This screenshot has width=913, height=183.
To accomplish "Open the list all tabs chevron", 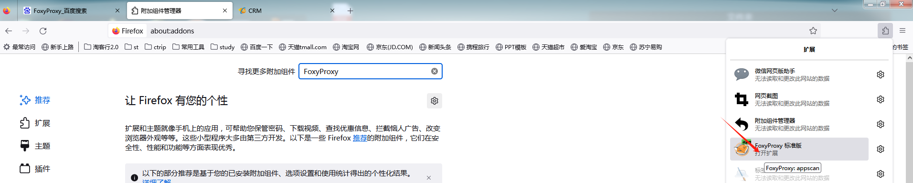I will (835, 11).
